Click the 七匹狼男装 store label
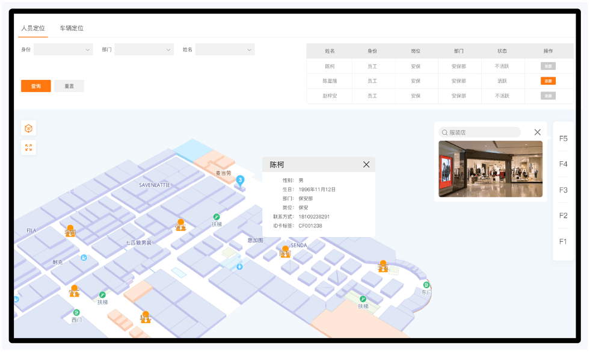 tap(138, 243)
